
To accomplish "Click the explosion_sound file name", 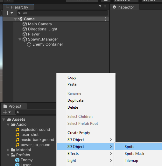I will point(35,130).
